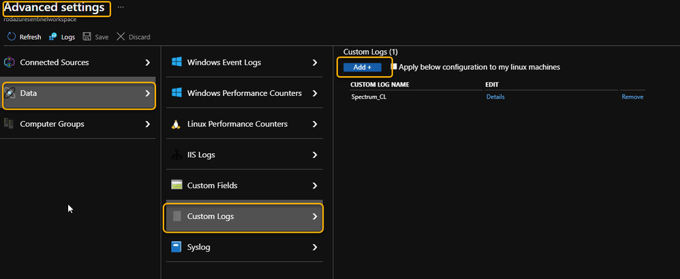This screenshot has width=680, height=279.
Task: Click the Advanced settings title
Action: (55, 7)
